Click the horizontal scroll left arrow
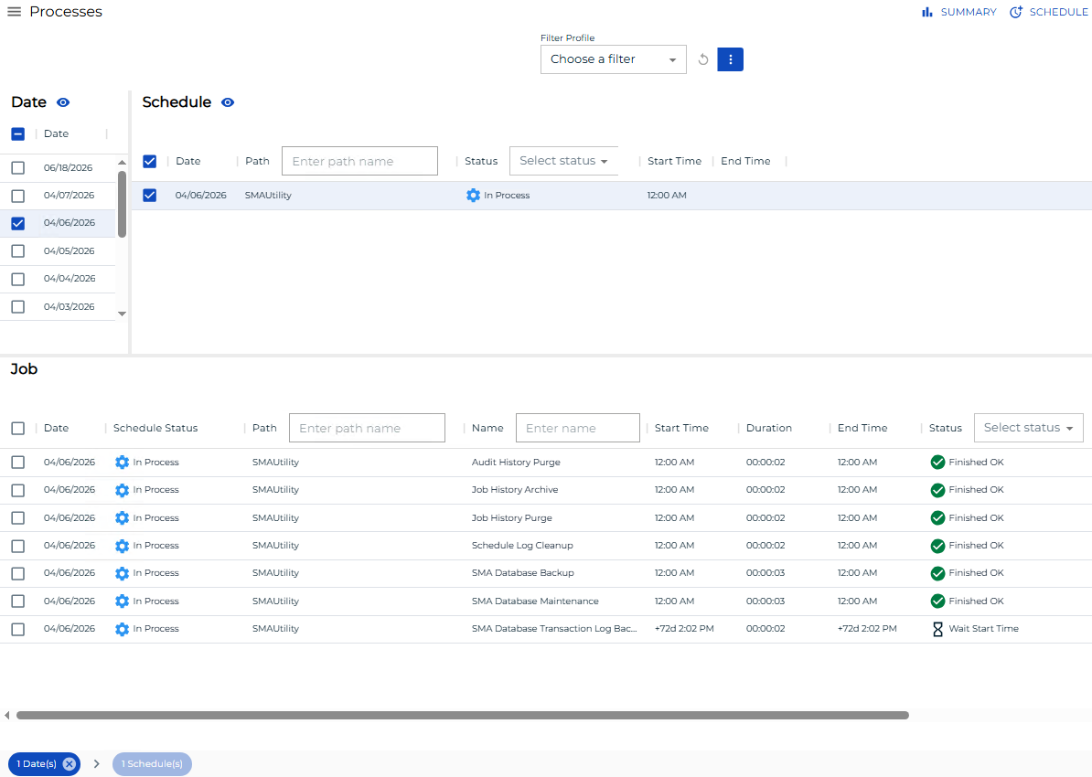Screen dimensions: 1092x777 [7, 715]
